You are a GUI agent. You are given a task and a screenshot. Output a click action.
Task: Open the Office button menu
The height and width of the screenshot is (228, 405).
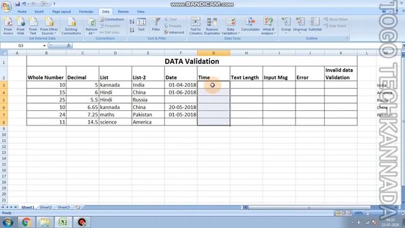click(x=6, y=6)
